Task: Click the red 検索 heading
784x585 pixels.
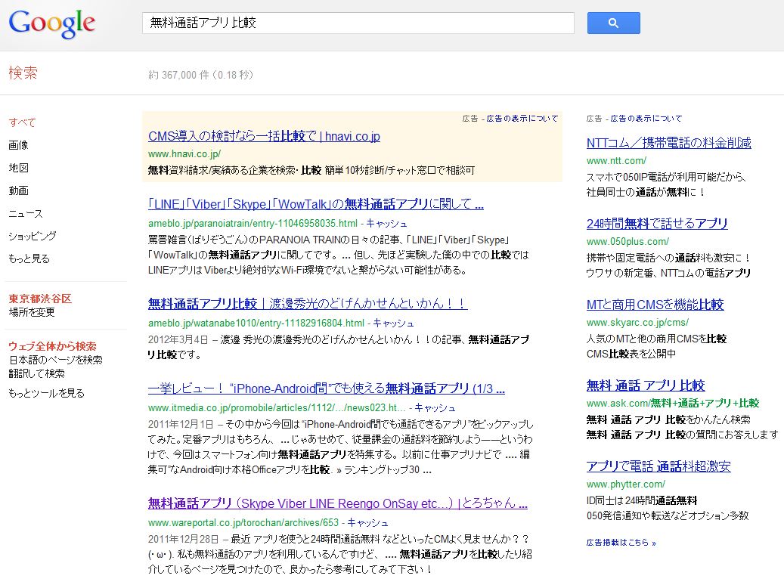Action: tap(23, 73)
